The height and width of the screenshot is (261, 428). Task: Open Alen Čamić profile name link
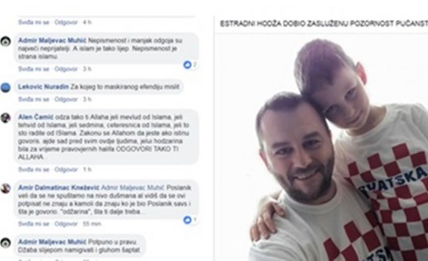click(x=36, y=117)
